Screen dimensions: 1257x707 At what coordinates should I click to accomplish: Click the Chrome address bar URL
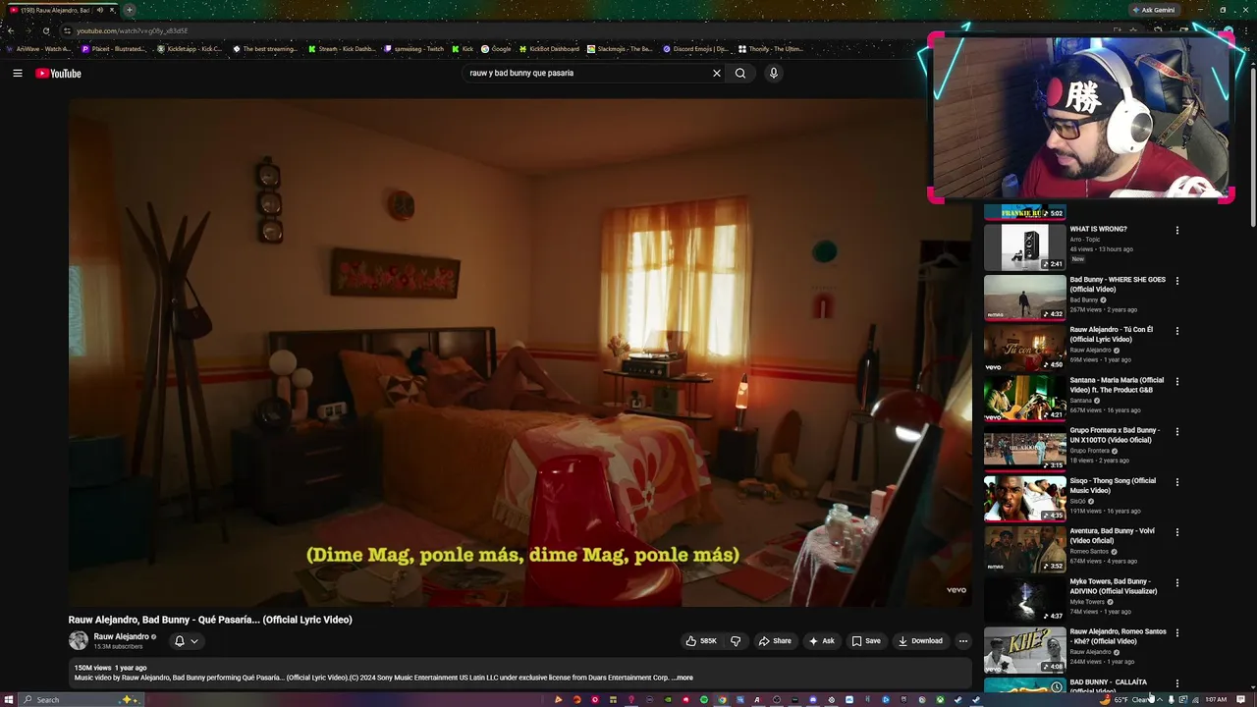click(x=132, y=30)
